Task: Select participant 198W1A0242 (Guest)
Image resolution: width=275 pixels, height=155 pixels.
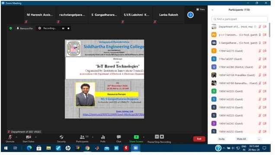Action: tap(239, 124)
